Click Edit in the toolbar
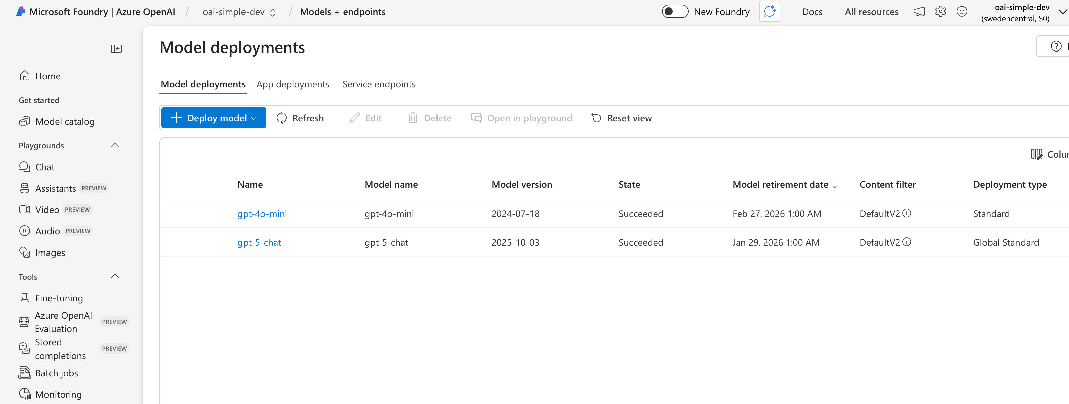Screen dimensions: 1069x404 365,118
